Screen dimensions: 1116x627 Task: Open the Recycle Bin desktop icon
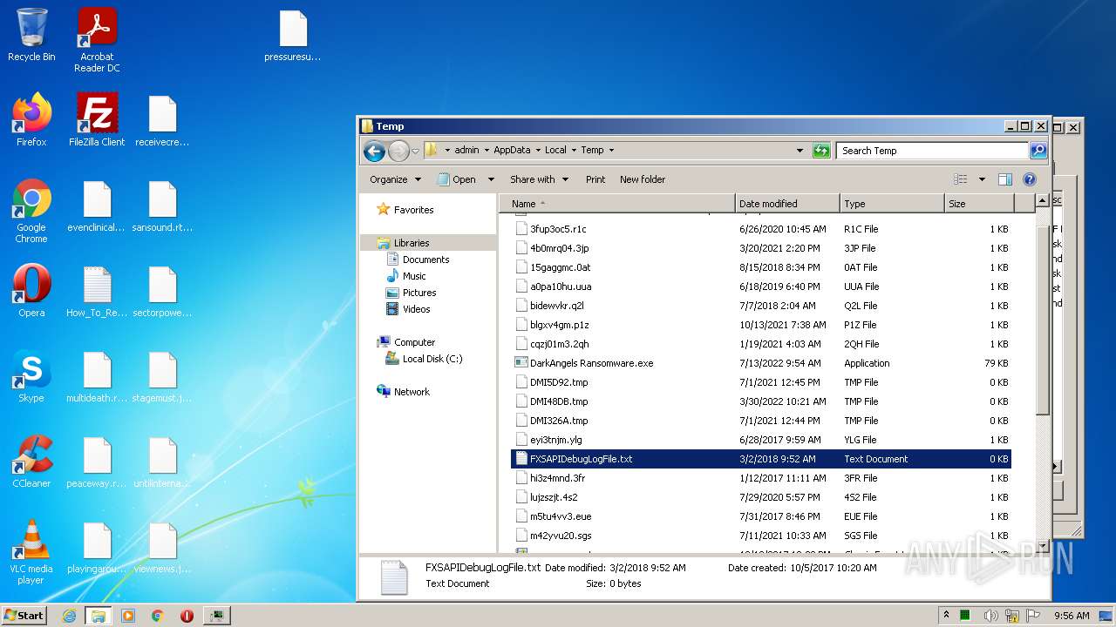[31, 36]
